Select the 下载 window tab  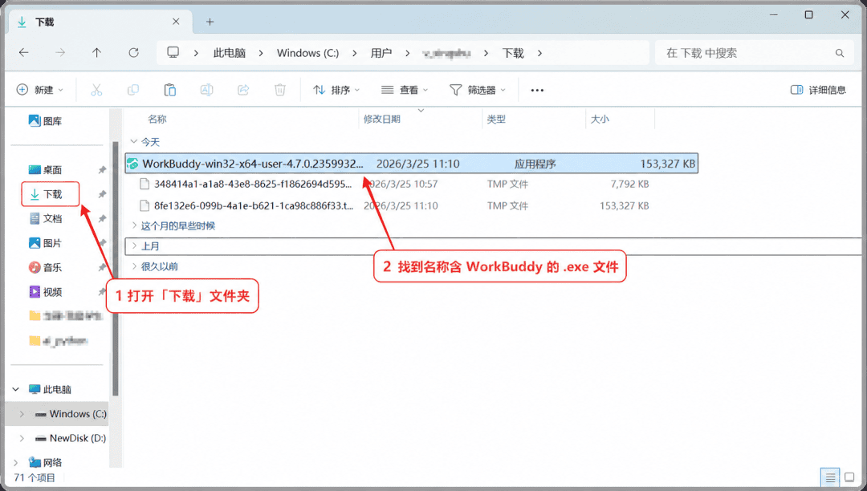click(x=100, y=22)
